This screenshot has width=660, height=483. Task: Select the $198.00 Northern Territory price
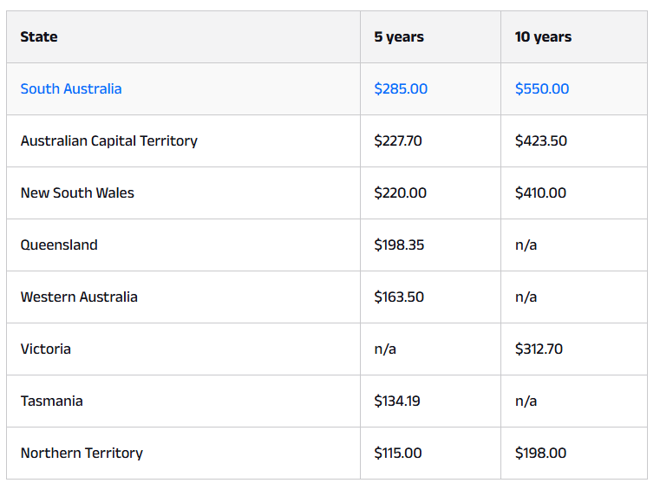(x=540, y=454)
